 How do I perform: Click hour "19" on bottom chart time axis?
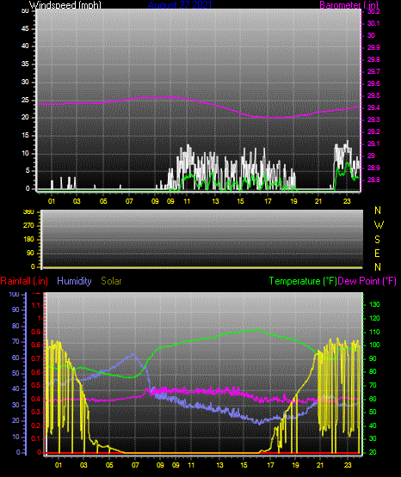(x=295, y=465)
